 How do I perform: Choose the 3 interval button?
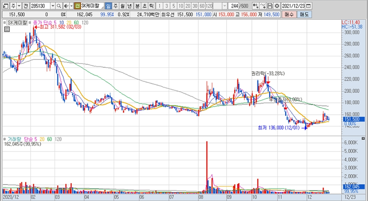coord(167,6)
